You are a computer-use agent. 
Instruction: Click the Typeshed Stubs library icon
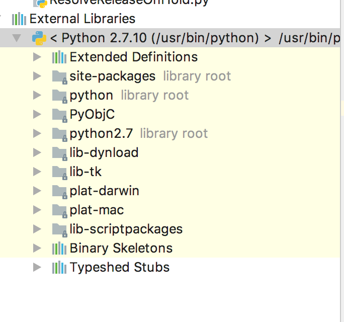59,268
